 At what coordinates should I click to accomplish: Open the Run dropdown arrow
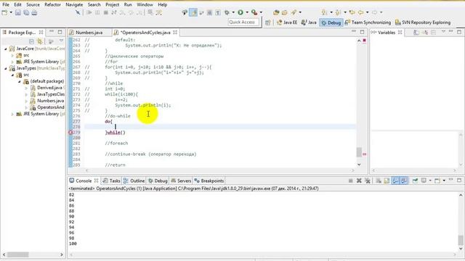pos(247,12)
